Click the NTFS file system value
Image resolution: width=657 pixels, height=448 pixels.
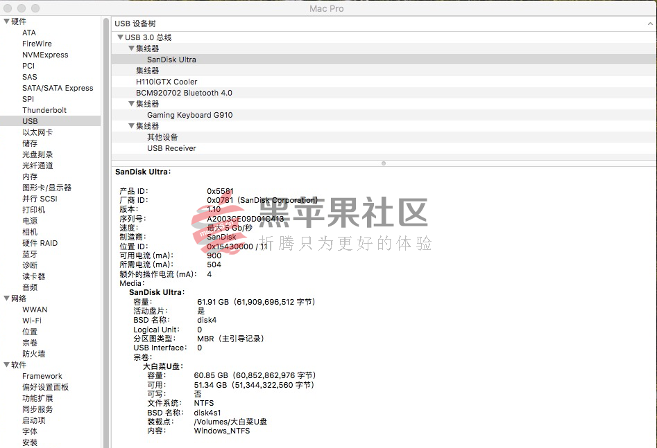point(204,403)
